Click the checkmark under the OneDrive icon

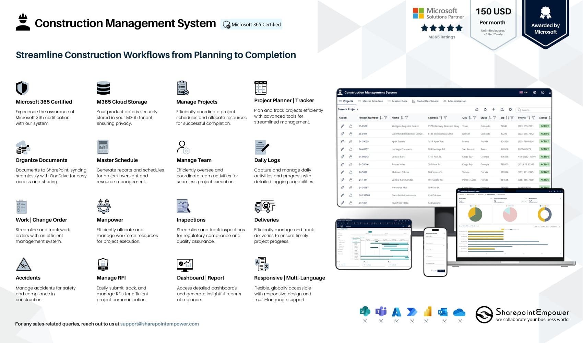coord(460,321)
